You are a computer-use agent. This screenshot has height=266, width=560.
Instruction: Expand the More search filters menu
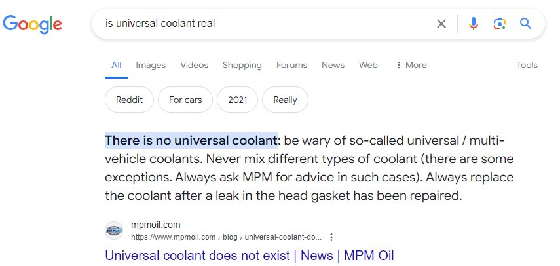(x=411, y=65)
